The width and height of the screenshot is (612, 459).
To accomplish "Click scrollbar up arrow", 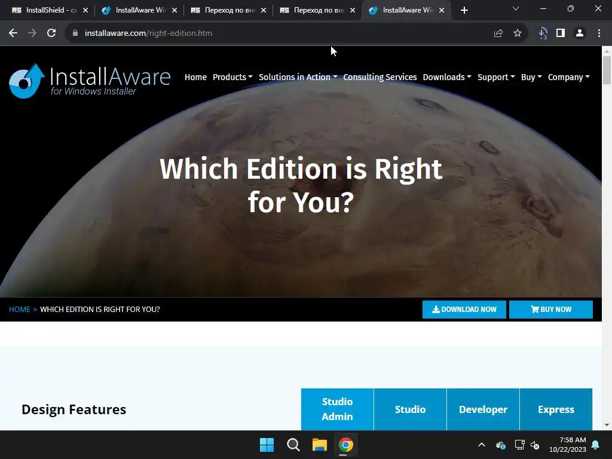I will [607, 51].
